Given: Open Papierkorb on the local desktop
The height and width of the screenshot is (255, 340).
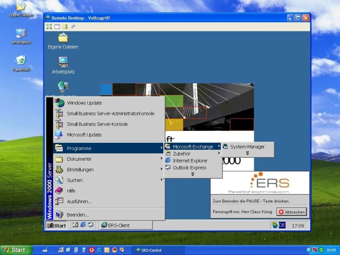Looking at the screenshot, I should point(21,63).
